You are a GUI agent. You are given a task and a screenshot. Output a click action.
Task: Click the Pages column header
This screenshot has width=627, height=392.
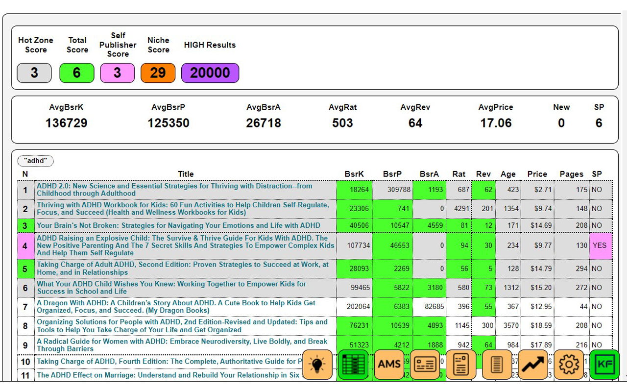(572, 174)
